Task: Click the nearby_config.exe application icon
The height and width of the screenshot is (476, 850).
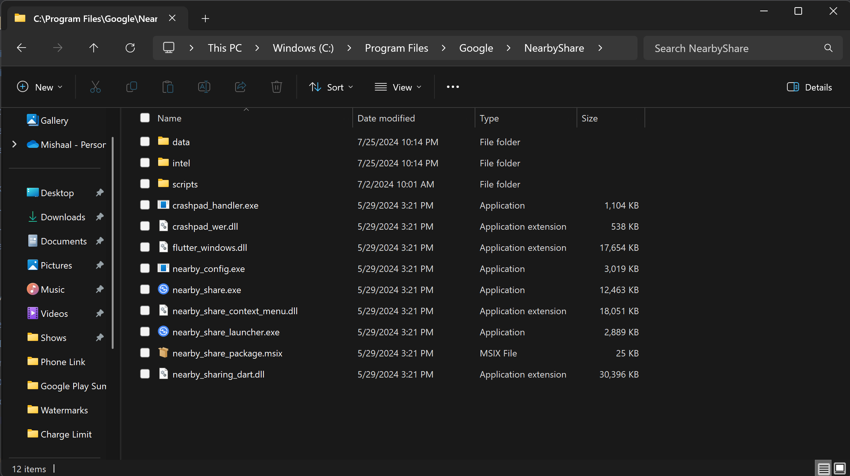Action: (x=163, y=268)
